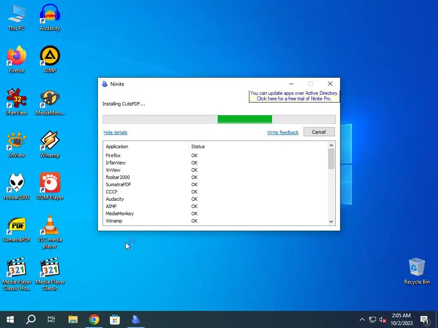Select the XnView desktop shortcut
The height and width of the screenshot is (328, 438).
[x=17, y=144]
